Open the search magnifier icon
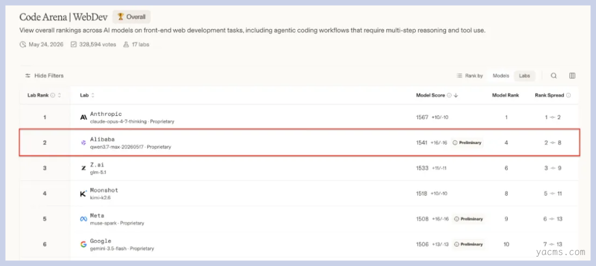The height and width of the screenshot is (266, 596). pos(554,76)
